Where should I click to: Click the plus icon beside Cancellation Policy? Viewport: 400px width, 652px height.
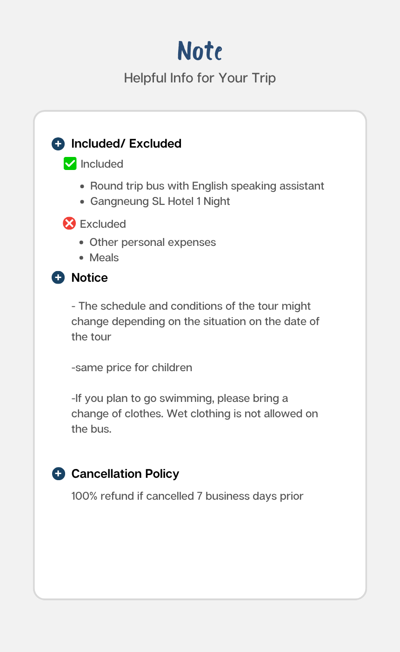58,474
